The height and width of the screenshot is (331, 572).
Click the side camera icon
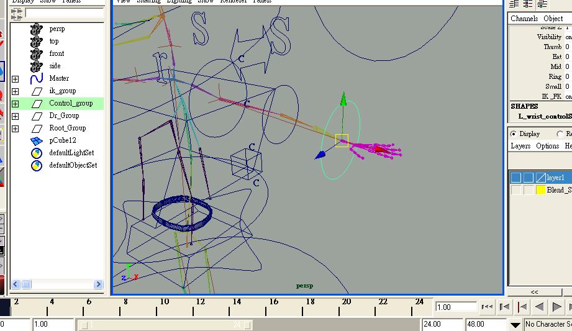click(x=37, y=66)
